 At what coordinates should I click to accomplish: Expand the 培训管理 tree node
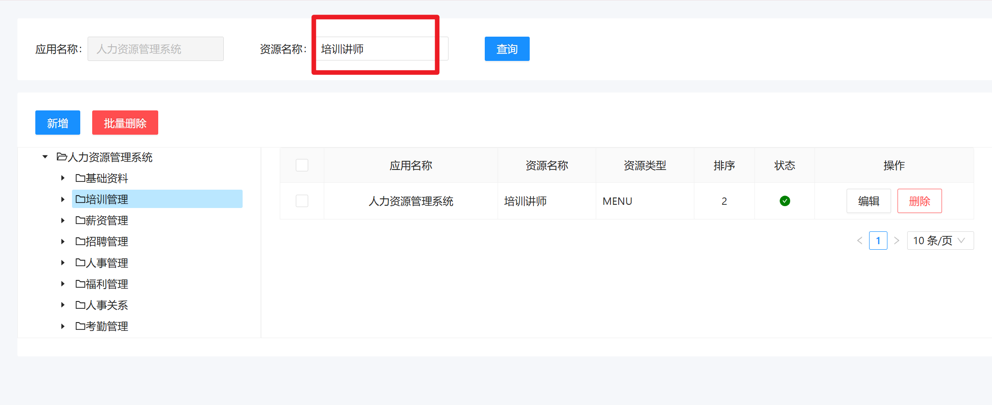[63, 199]
